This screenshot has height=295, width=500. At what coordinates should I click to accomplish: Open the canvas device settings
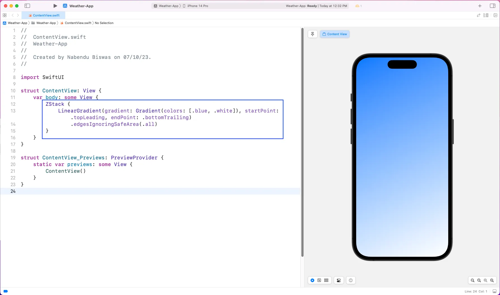(339, 280)
